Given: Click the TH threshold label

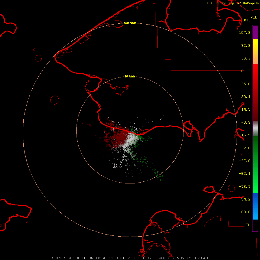Looking at the screenshot, I should click(248, 225).
